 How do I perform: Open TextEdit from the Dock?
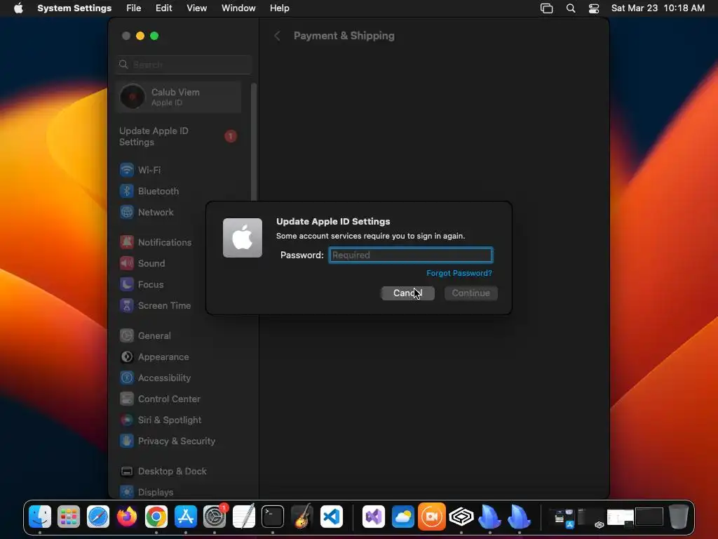point(243,517)
